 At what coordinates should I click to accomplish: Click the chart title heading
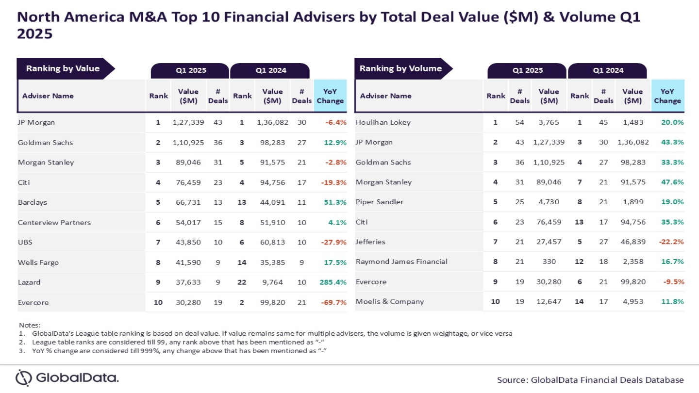pos(329,25)
